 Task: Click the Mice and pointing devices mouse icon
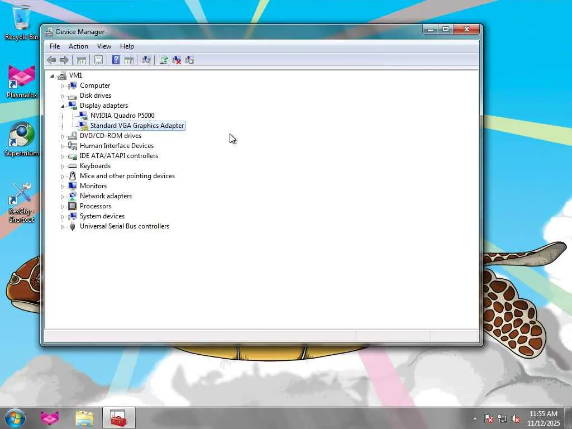[x=73, y=176]
